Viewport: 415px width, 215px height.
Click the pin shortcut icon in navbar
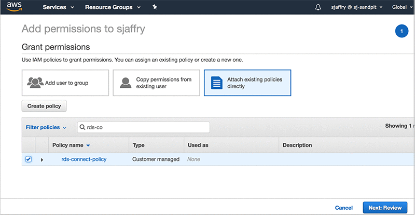pos(155,7)
